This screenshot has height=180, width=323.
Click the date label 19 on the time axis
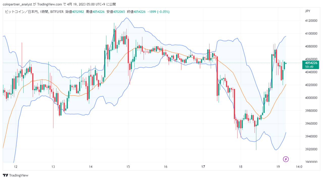(x=278, y=167)
